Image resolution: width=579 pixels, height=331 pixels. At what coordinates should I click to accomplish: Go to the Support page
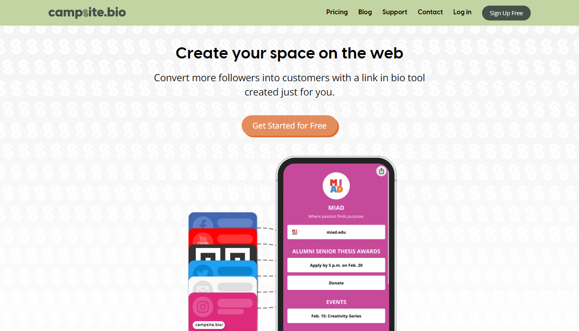[x=394, y=12]
